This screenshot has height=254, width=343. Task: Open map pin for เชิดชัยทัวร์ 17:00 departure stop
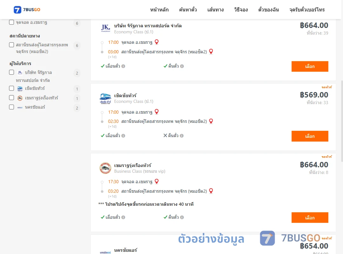pos(157,111)
